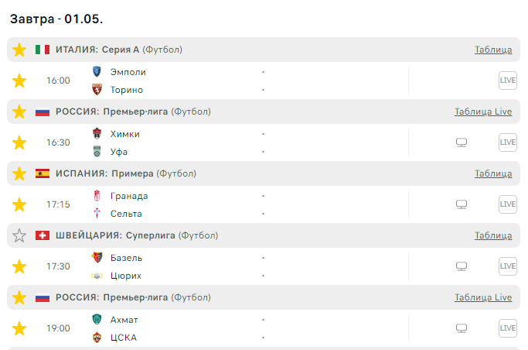Image resolution: width=528 pixels, height=350 pixels.
Task: Open Таблица link for Italy Serie A
Action: [493, 50]
